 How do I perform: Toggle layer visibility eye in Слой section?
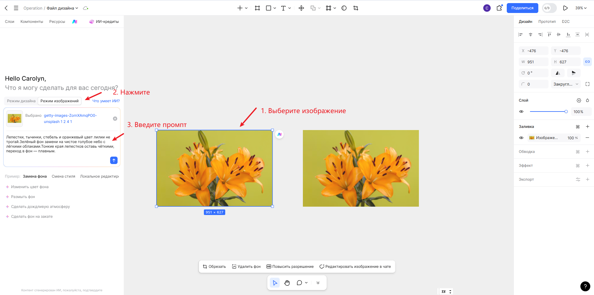(x=521, y=112)
